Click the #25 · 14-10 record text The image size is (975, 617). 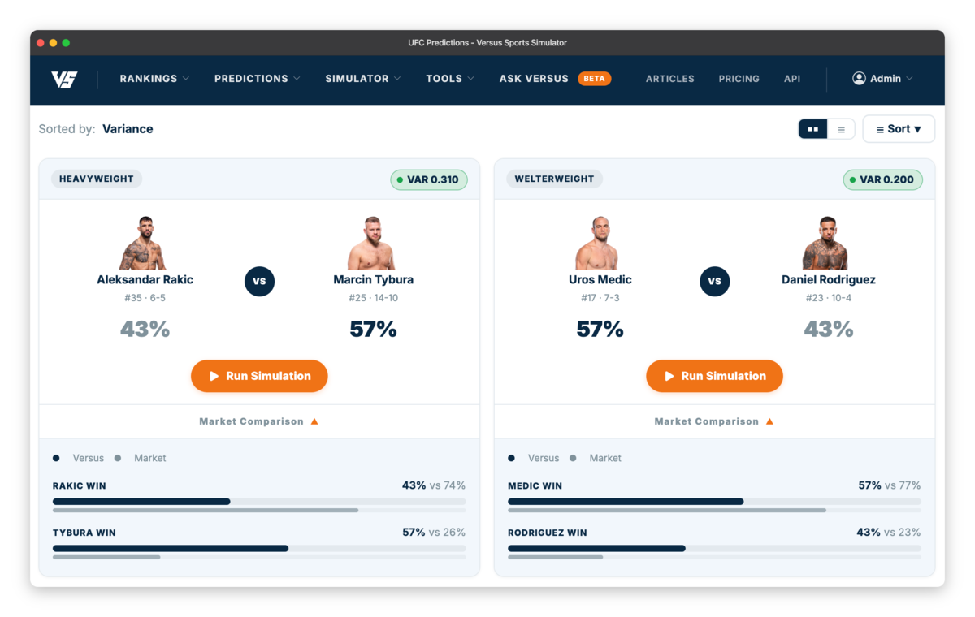point(373,298)
